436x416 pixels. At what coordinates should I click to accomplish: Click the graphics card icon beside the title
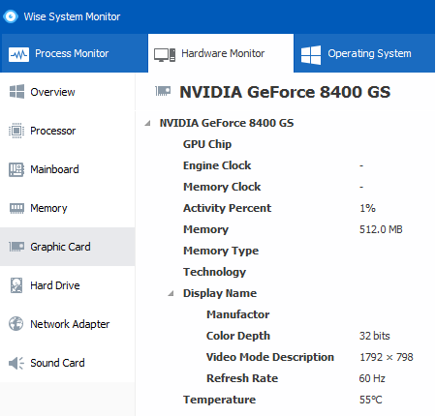tap(163, 91)
